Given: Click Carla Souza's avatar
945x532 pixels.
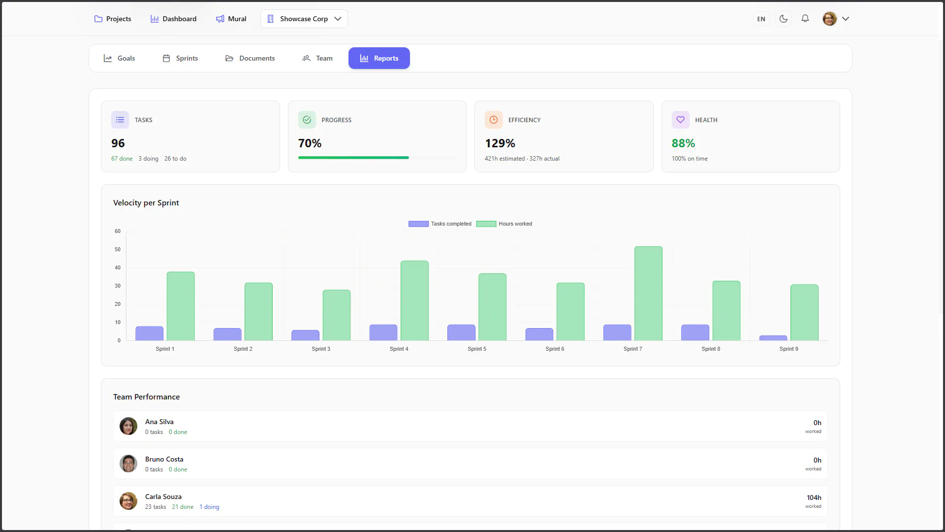Looking at the screenshot, I should click(128, 501).
